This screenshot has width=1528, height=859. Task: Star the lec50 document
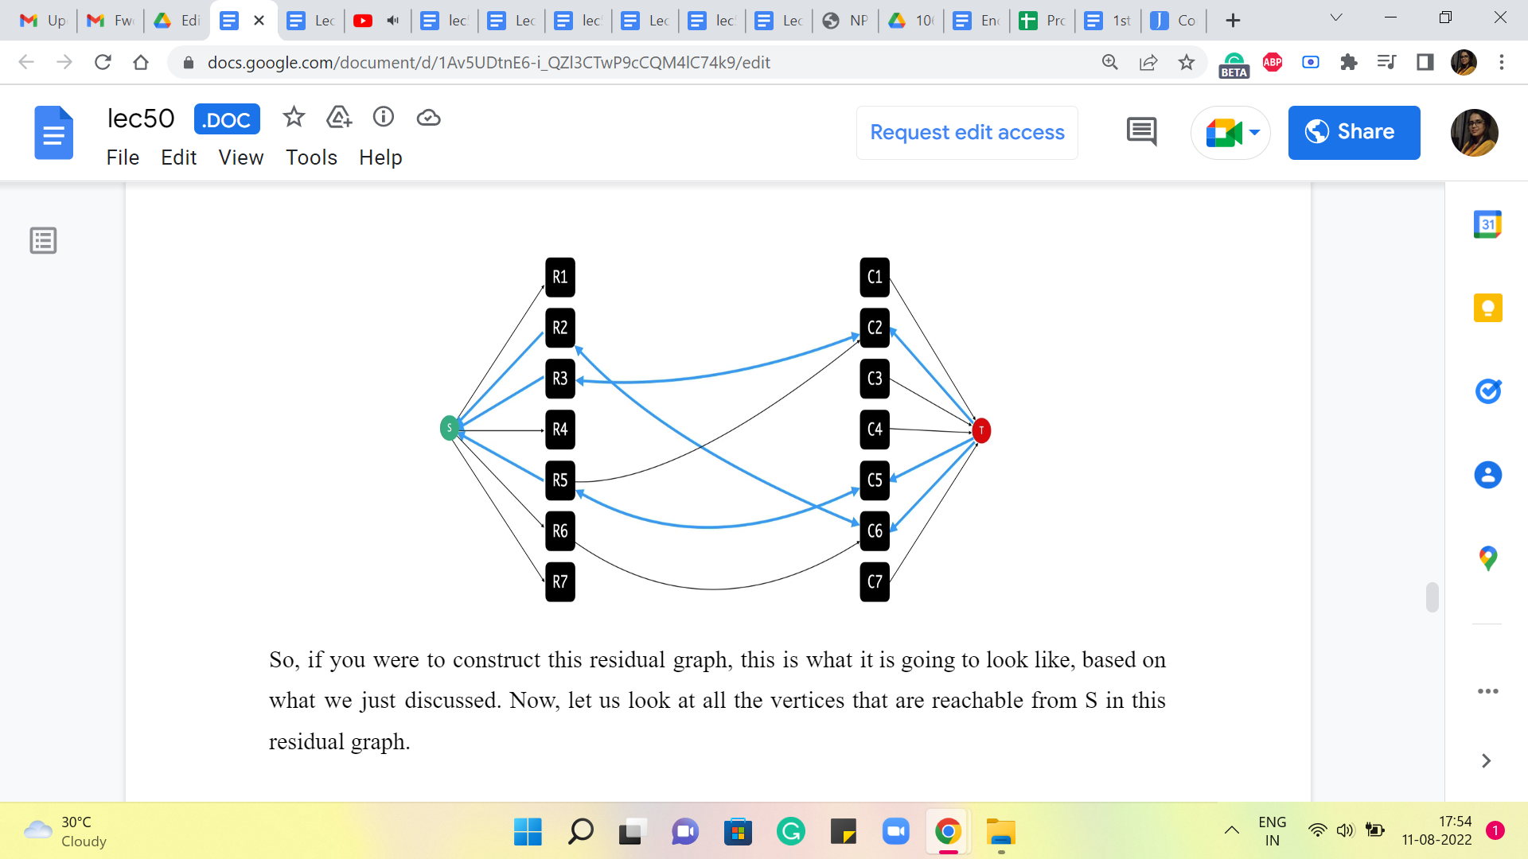(294, 118)
